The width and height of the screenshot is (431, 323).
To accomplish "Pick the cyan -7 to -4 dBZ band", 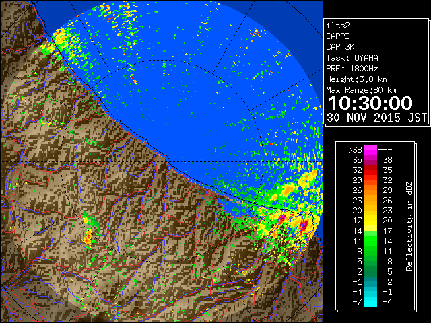I will [x=370, y=301].
